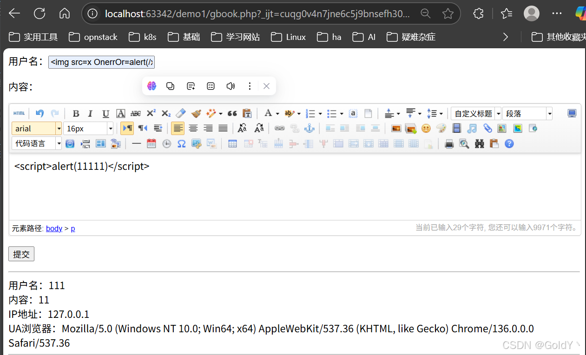Click the body element path link
This screenshot has width=586, height=355.
click(x=54, y=228)
